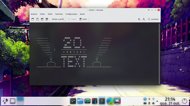Screen dimensions: 190x106
Task: Click the keep-above double-arrow titlebar icon
Action: (x=149, y=10)
